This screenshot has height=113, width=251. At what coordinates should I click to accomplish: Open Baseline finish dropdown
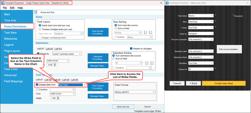[201, 57]
